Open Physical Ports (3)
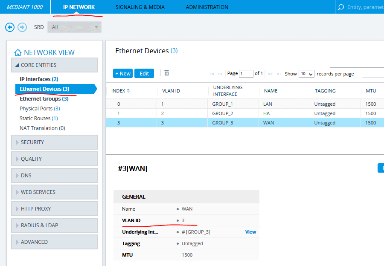This screenshot has height=266, width=384. tap(40, 108)
